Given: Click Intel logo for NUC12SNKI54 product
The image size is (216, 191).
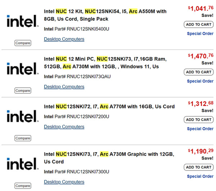Looking at the screenshot, I should tap(22, 21).
